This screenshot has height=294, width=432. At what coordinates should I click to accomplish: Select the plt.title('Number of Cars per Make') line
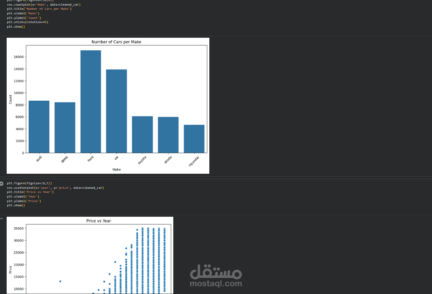[x=39, y=9]
